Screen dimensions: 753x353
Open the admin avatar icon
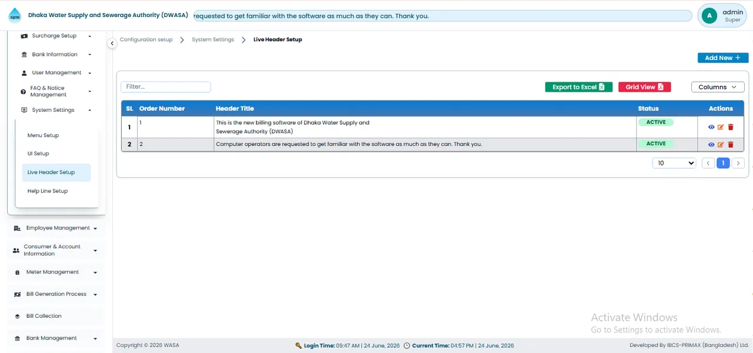(x=709, y=16)
